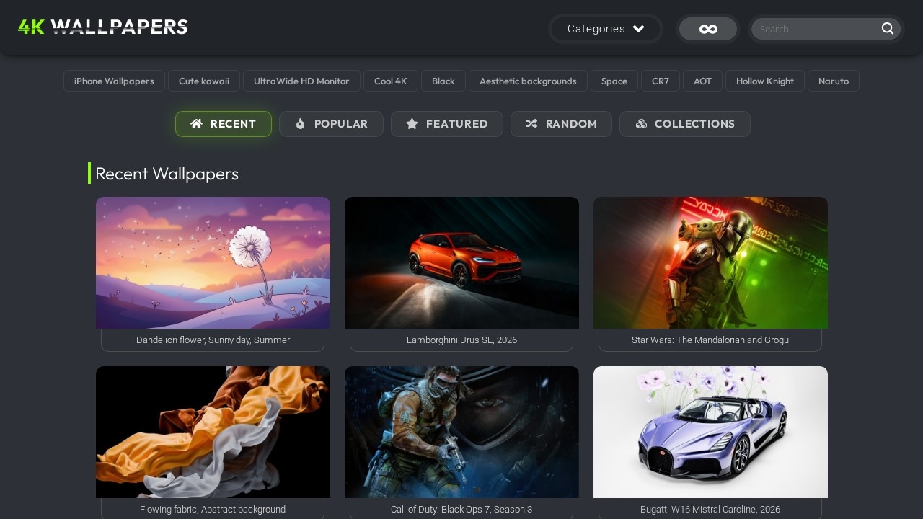Click the 'Flowing fabric, Abstract background' caption

point(213,510)
